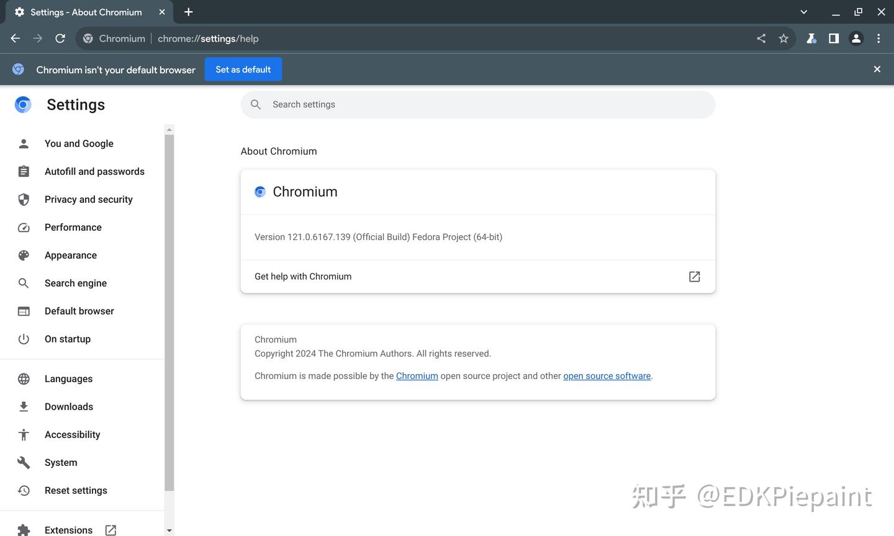The height and width of the screenshot is (536, 894).
Task: Click the external link icon in help row
Action: click(695, 276)
